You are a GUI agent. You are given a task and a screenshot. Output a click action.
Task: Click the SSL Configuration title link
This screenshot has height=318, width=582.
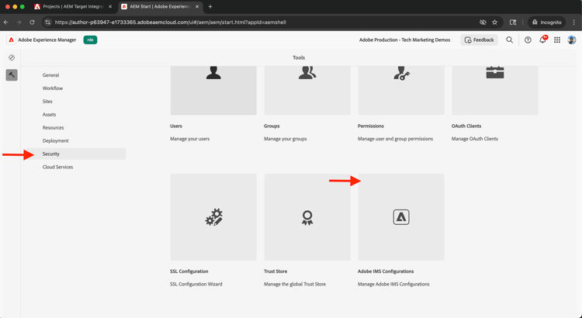pos(189,271)
